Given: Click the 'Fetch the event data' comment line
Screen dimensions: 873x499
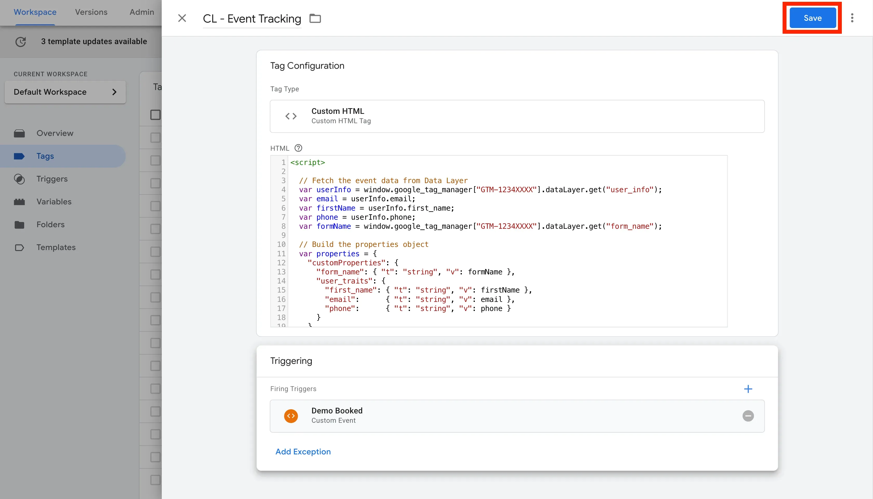Looking at the screenshot, I should pos(383,181).
